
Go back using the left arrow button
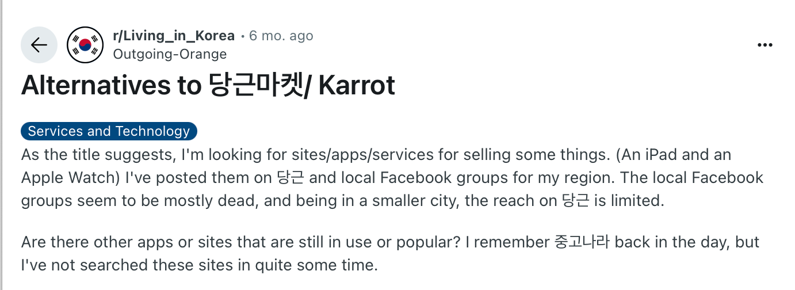click(x=39, y=45)
